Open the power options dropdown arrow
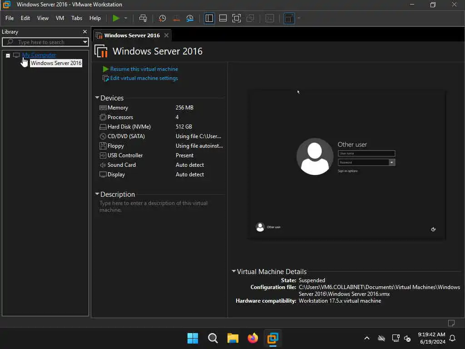The width and height of the screenshot is (465, 349). coord(126,18)
